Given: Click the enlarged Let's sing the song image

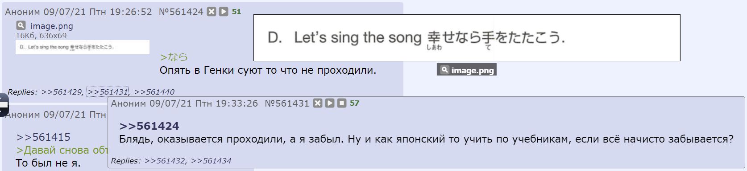Looking at the screenshot, I should (467, 38).
